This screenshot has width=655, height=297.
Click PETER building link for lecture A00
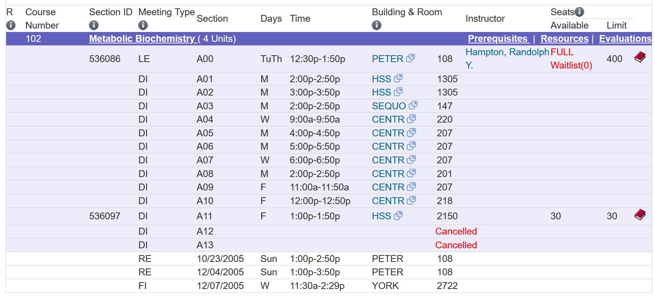[387, 59]
